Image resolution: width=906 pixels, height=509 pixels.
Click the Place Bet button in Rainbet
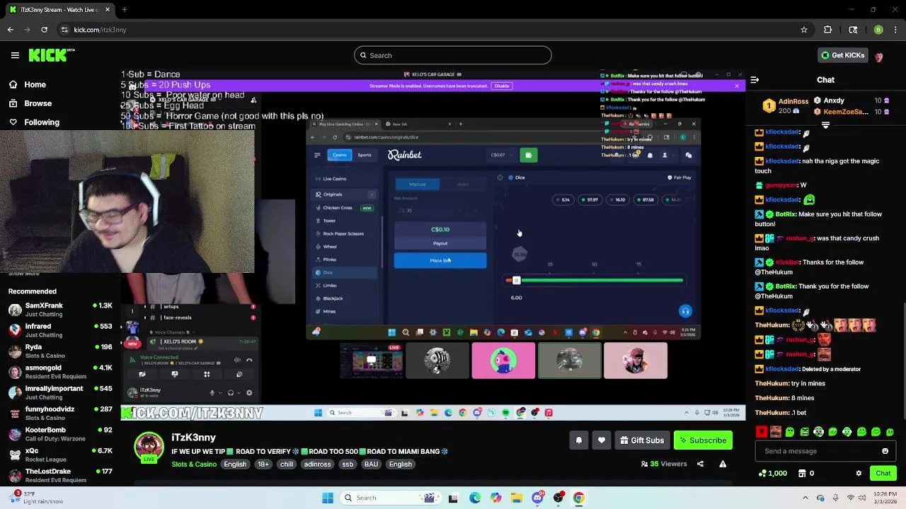point(440,261)
